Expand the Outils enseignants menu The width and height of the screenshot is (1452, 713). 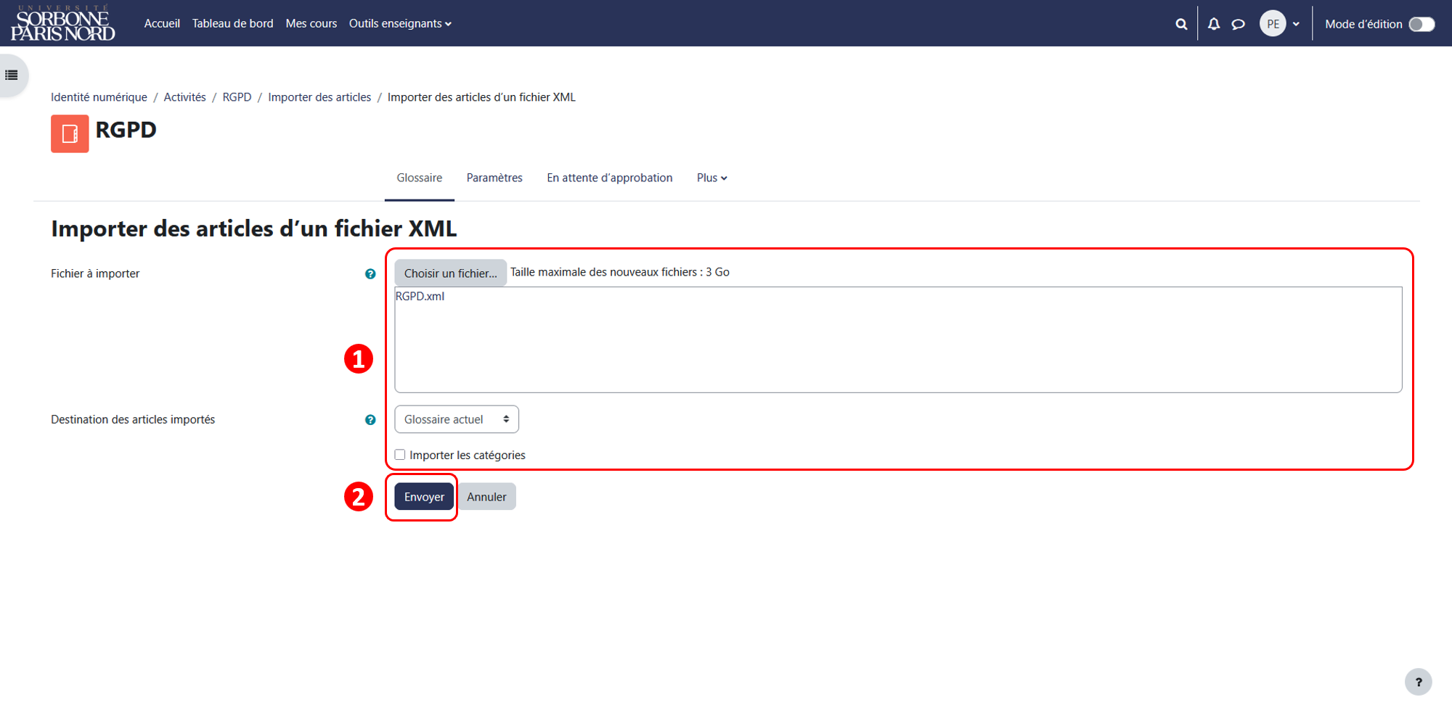400,23
